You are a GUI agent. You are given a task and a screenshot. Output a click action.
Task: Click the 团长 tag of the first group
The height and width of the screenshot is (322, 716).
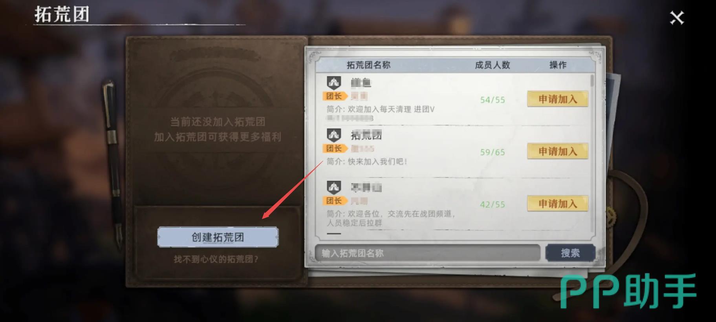(335, 96)
